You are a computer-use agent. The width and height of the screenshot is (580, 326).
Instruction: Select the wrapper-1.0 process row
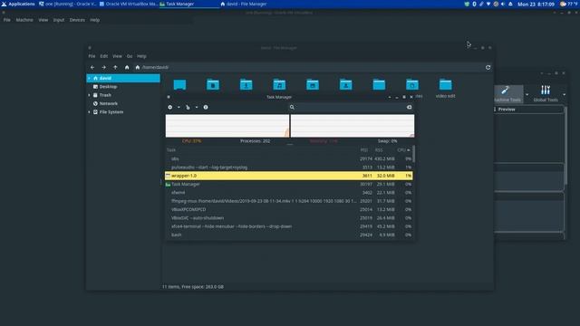pos(288,176)
